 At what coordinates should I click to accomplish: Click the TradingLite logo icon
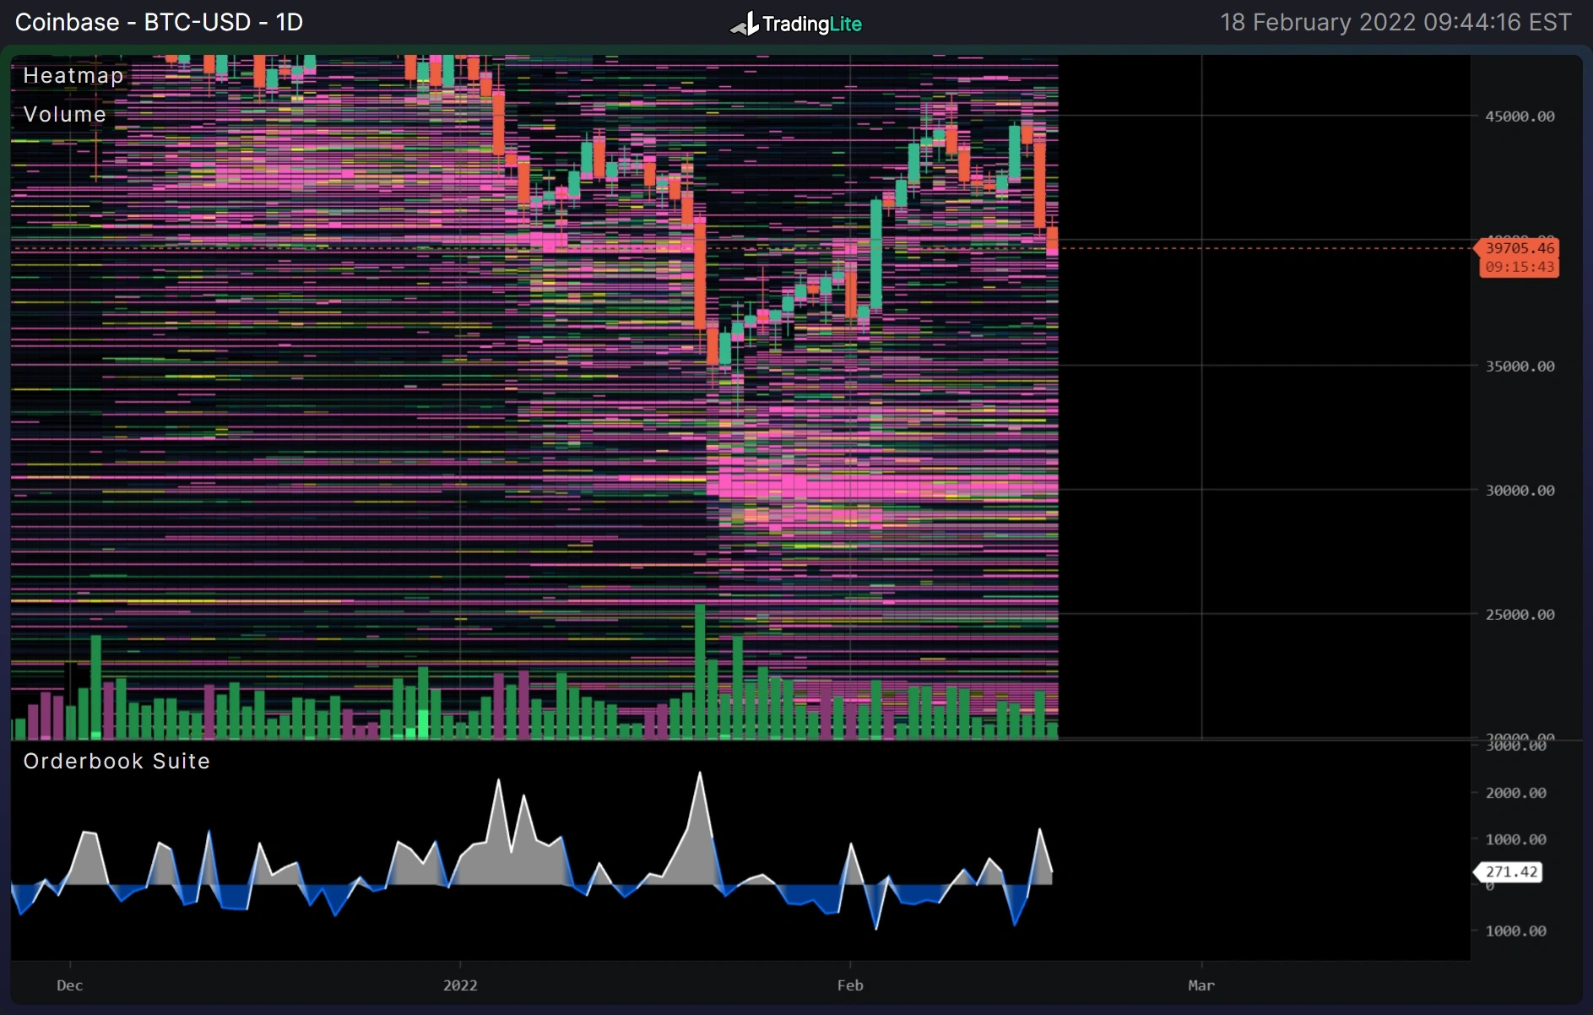(745, 24)
